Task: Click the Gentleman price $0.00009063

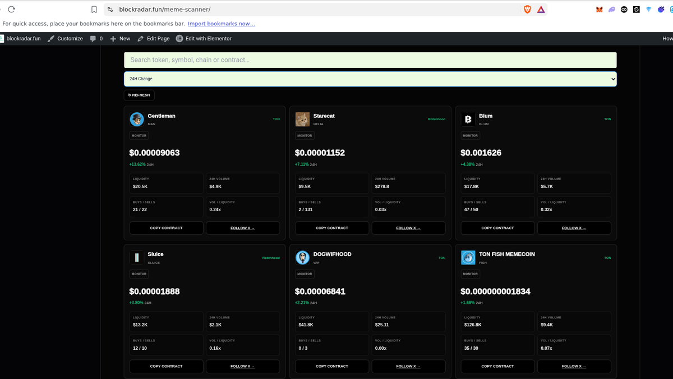Action: (154, 153)
